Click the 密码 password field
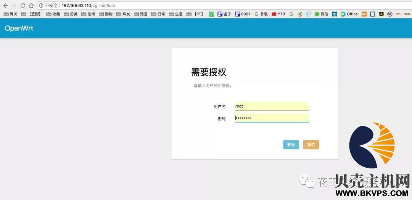This screenshot has height=200, width=412. 272,118
